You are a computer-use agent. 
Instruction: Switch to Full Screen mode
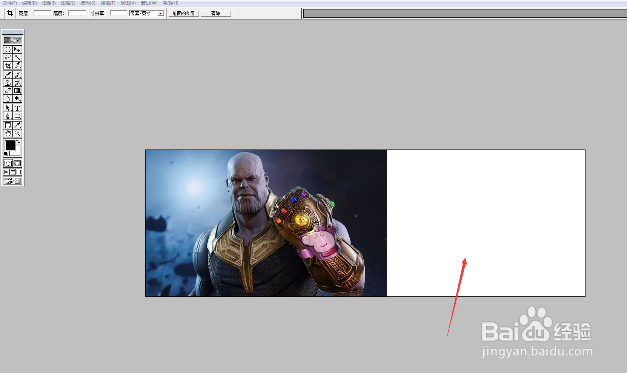coord(19,172)
